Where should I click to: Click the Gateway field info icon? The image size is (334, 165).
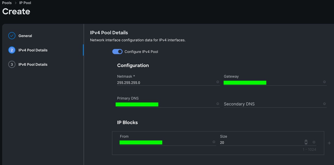click(x=324, y=82)
